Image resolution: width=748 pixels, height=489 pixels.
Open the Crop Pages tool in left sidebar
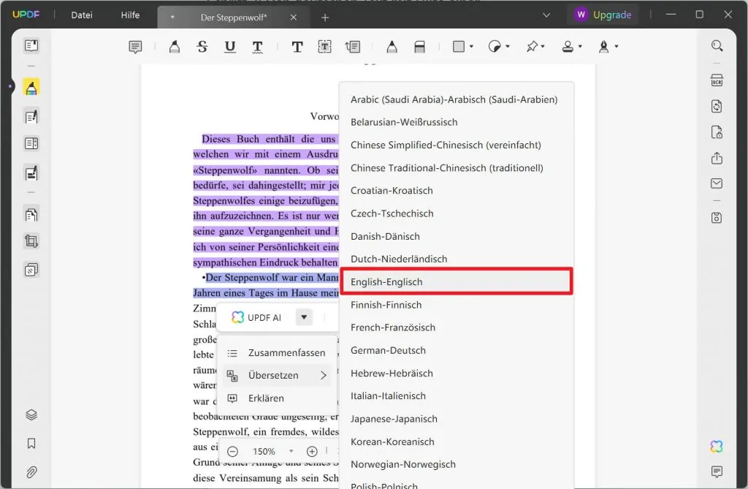[x=30, y=241]
